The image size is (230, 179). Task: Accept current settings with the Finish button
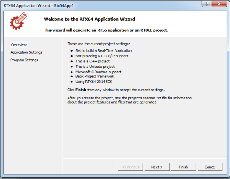183,167
